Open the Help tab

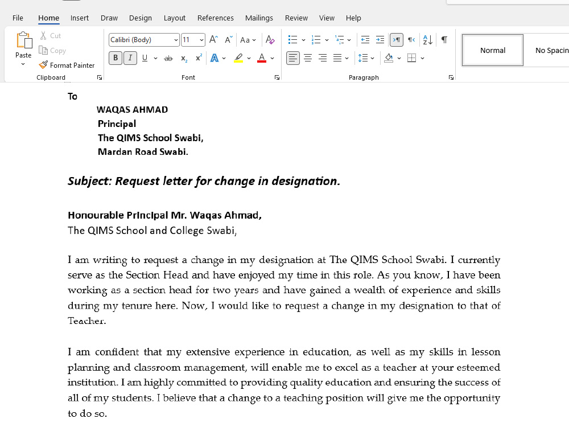click(353, 18)
